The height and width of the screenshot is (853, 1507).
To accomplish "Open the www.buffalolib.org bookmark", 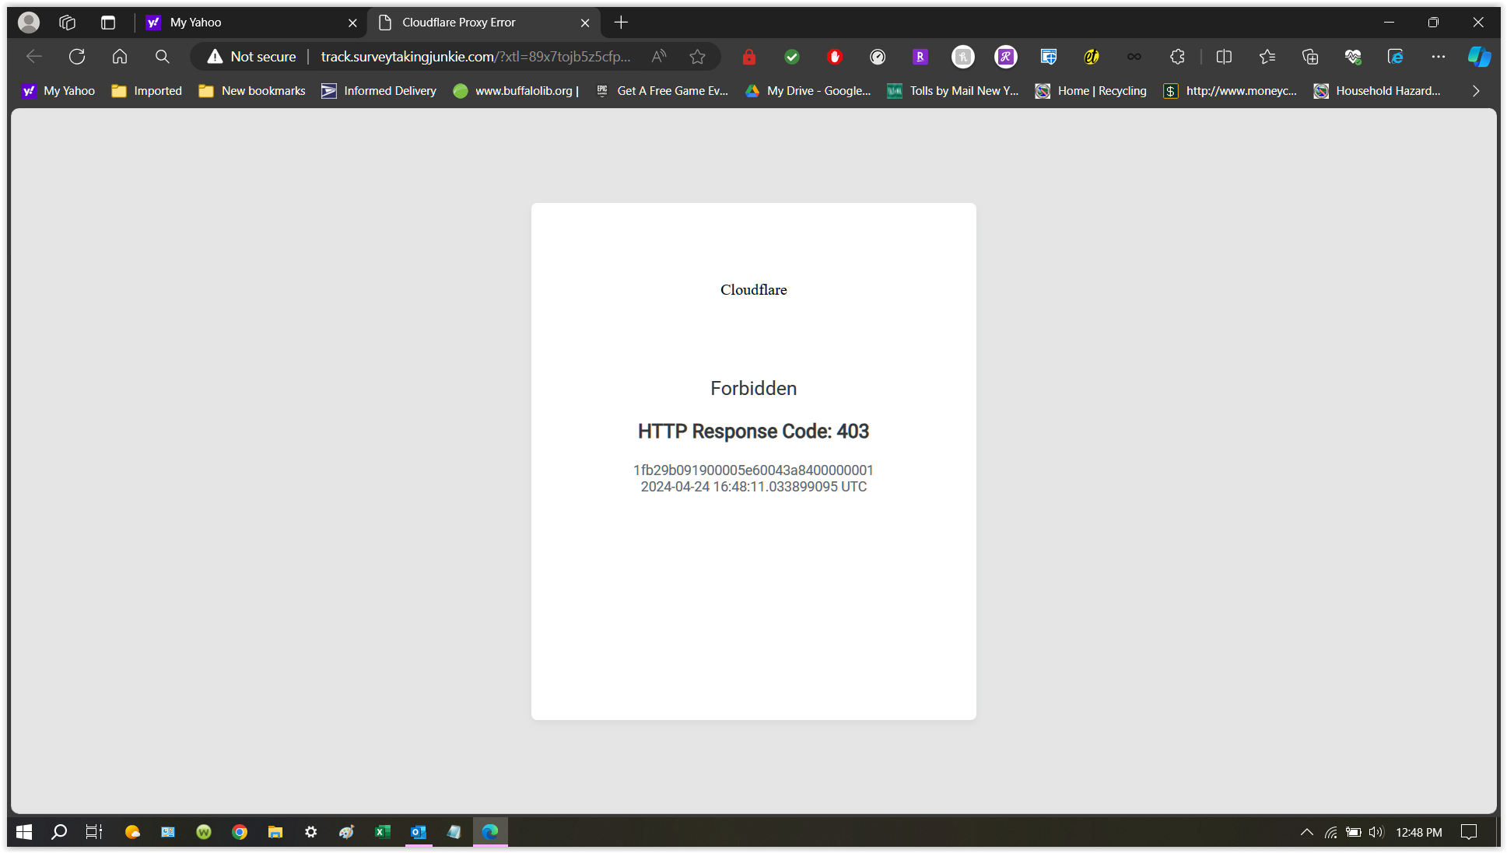I will pos(517,91).
